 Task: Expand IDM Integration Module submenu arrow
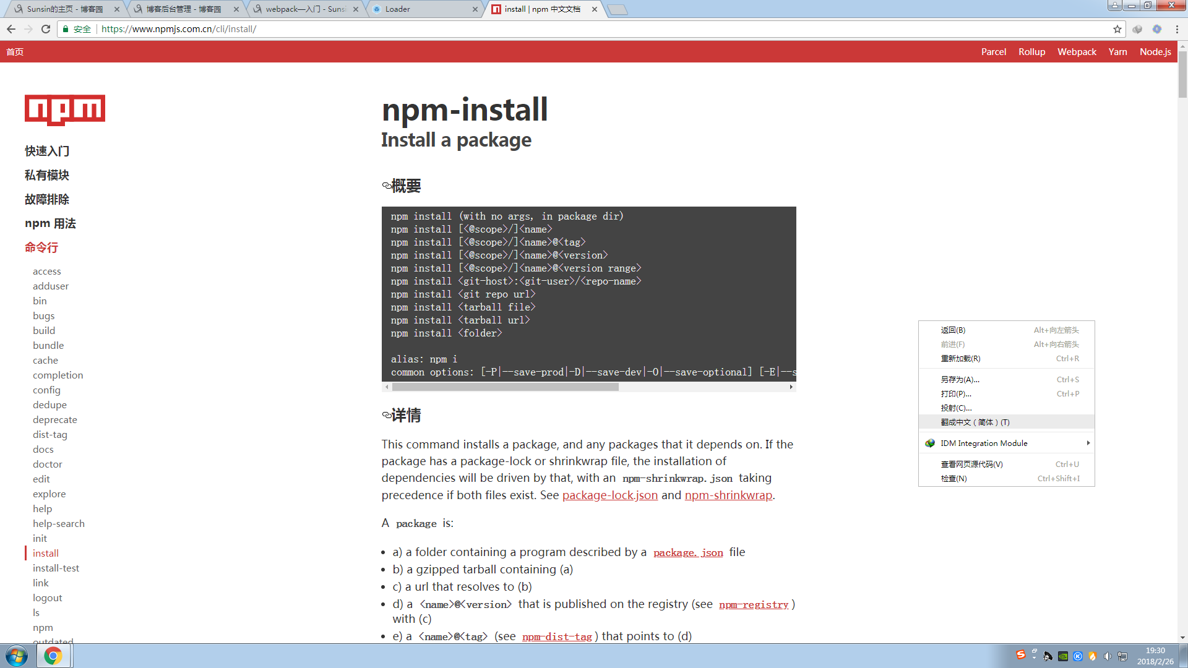(x=1088, y=443)
